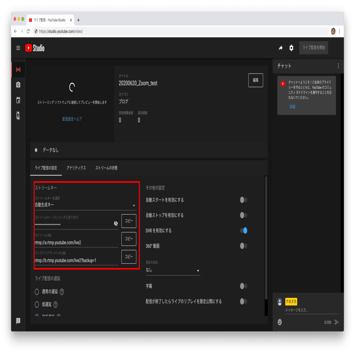
Task: Select the Webcam sidebar icon
Action: (18, 85)
